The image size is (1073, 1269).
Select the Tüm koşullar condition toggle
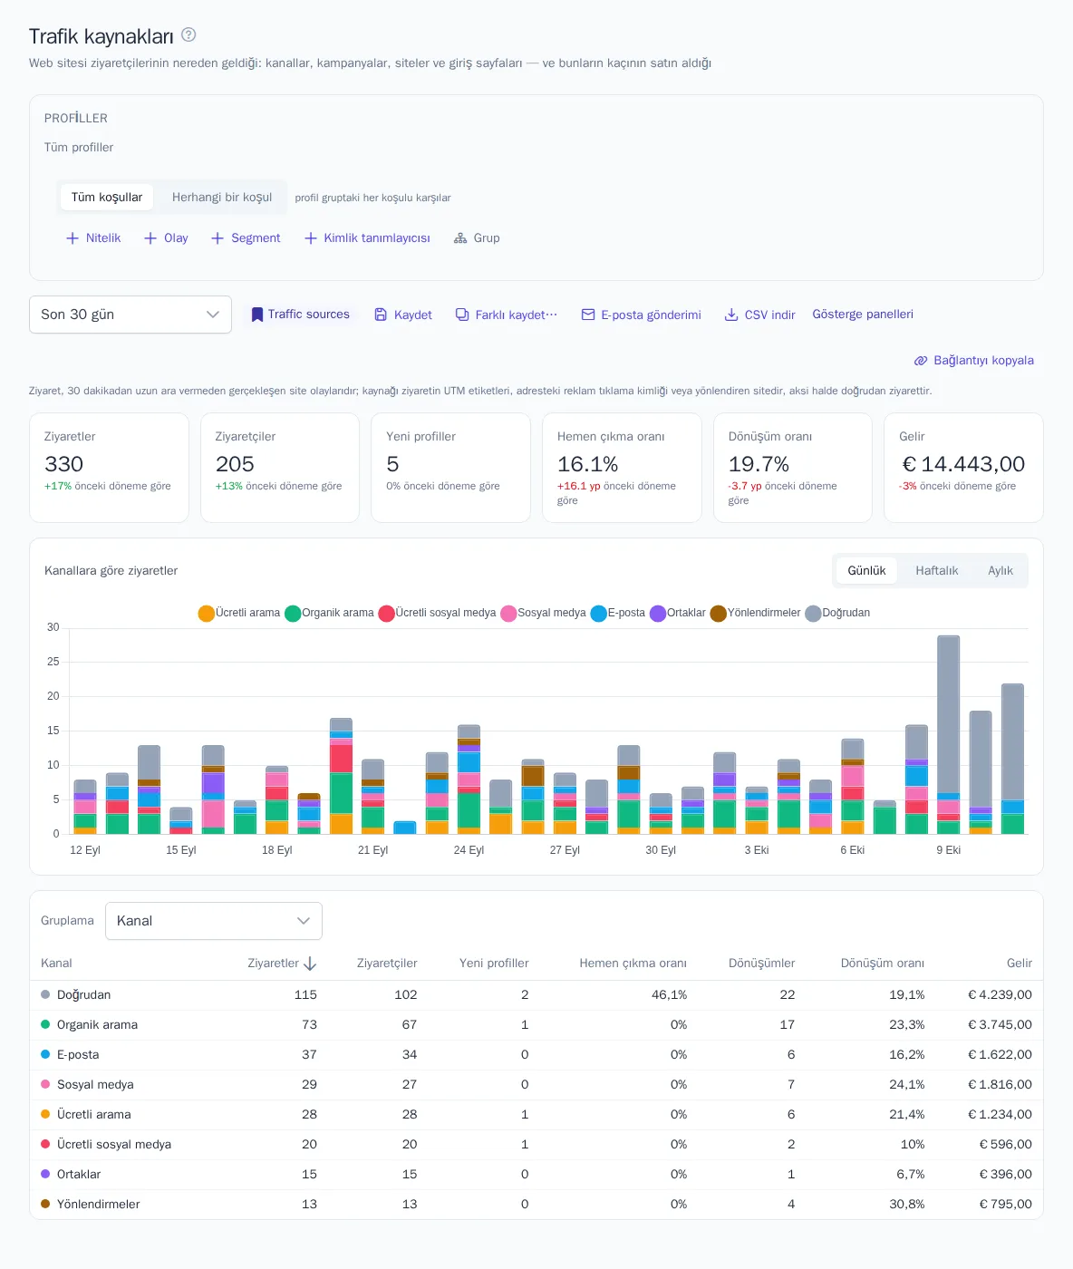107,198
